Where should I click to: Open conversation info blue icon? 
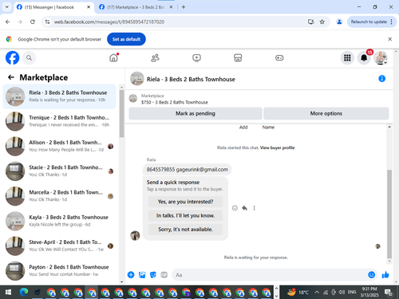(381, 79)
